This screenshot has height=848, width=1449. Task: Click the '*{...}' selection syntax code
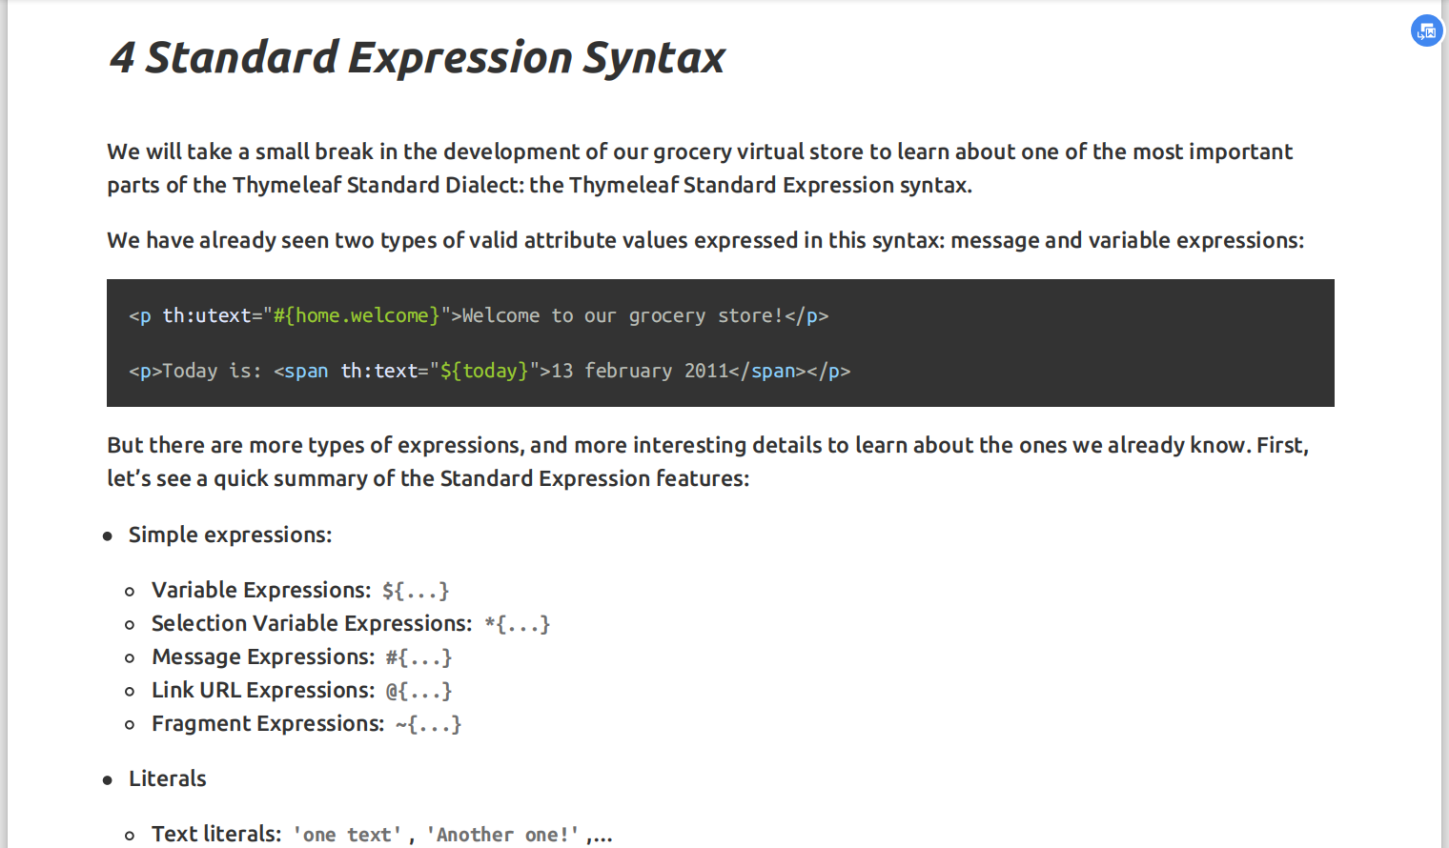coord(517,624)
